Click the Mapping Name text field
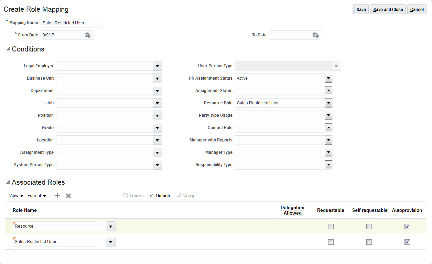This screenshot has height=264, width=432. coord(72,23)
